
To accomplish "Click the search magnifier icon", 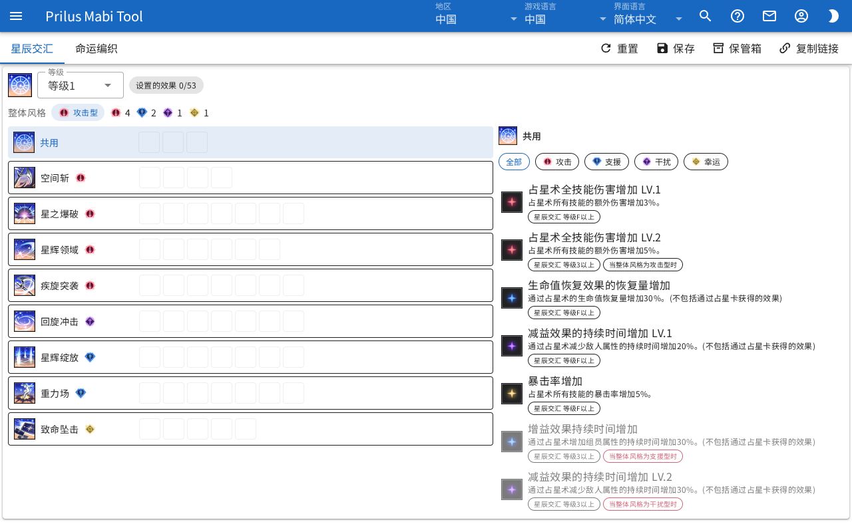I will pos(706,16).
